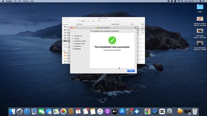Select the Orange tag in Finder sidebar
Screen dimensions: 207x116
pyautogui.click(x=67, y=56)
